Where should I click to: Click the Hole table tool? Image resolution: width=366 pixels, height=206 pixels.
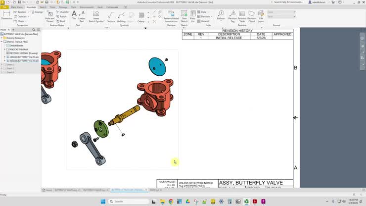pos(202,12)
